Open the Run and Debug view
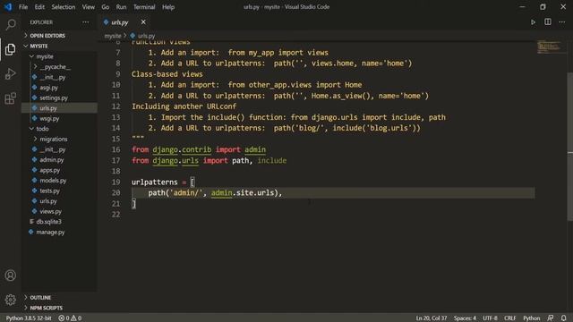The height and width of the screenshot is (322, 573). 10,73
